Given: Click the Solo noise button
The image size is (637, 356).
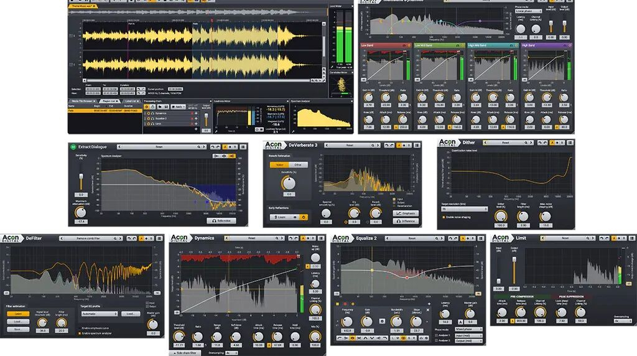Looking at the screenshot, I should click(x=221, y=220).
